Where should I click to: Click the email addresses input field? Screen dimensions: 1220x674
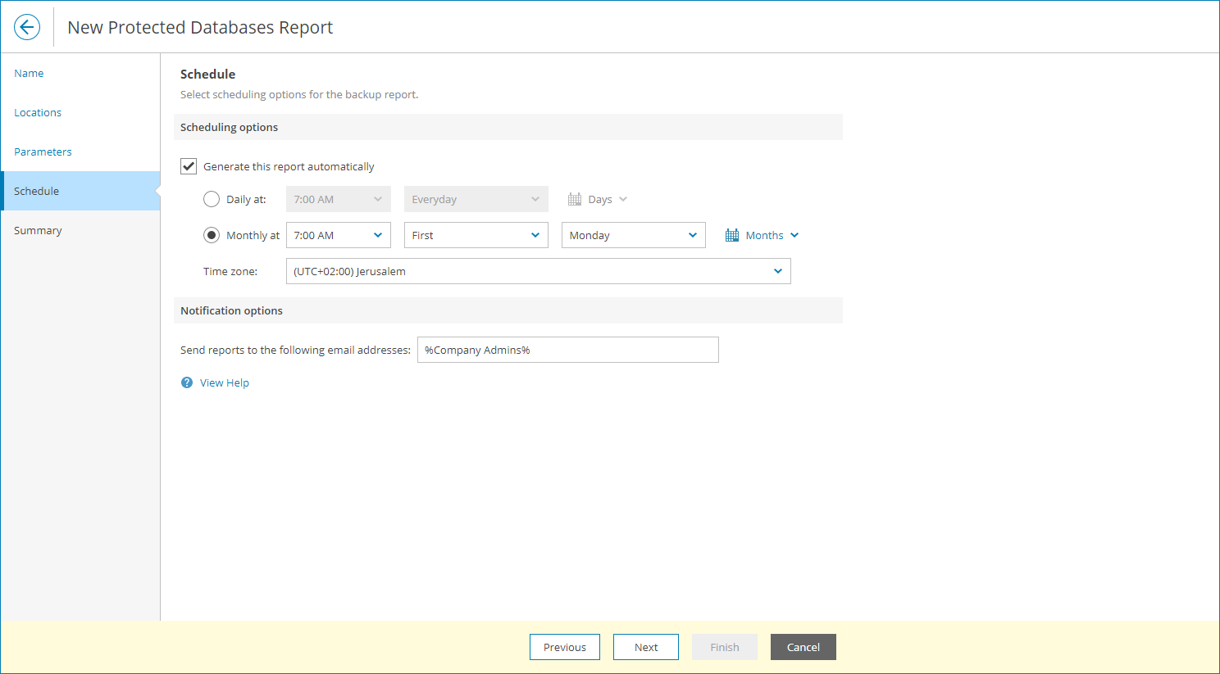(568, 350)
